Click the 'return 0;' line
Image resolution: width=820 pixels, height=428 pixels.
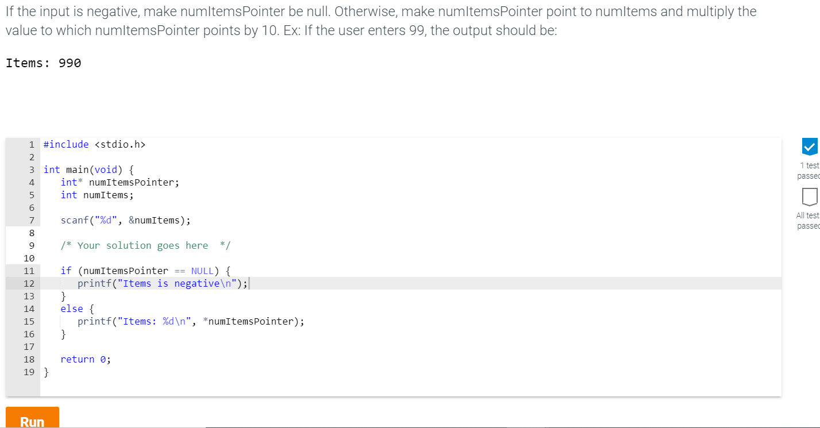coord(86,359)
